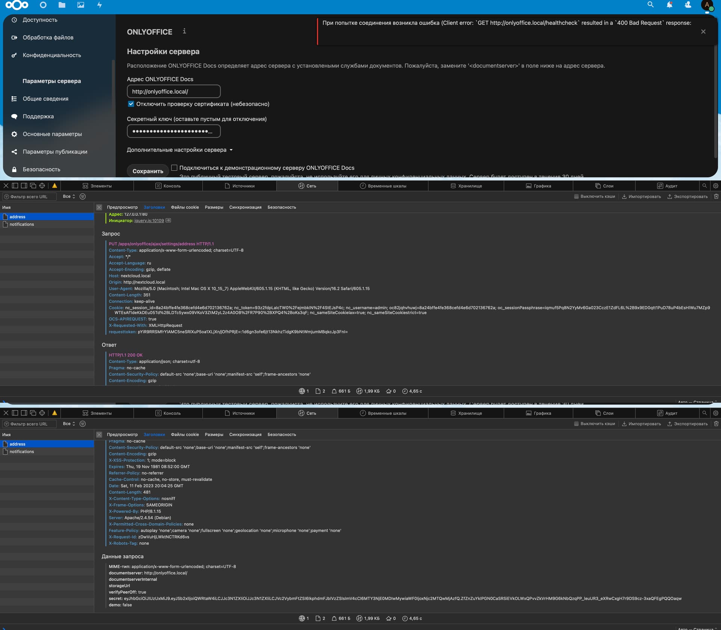Viewport: 721px width, 630px height.
Task: Open the contacts menu icon in the header
Action: (x=688, y=5)
